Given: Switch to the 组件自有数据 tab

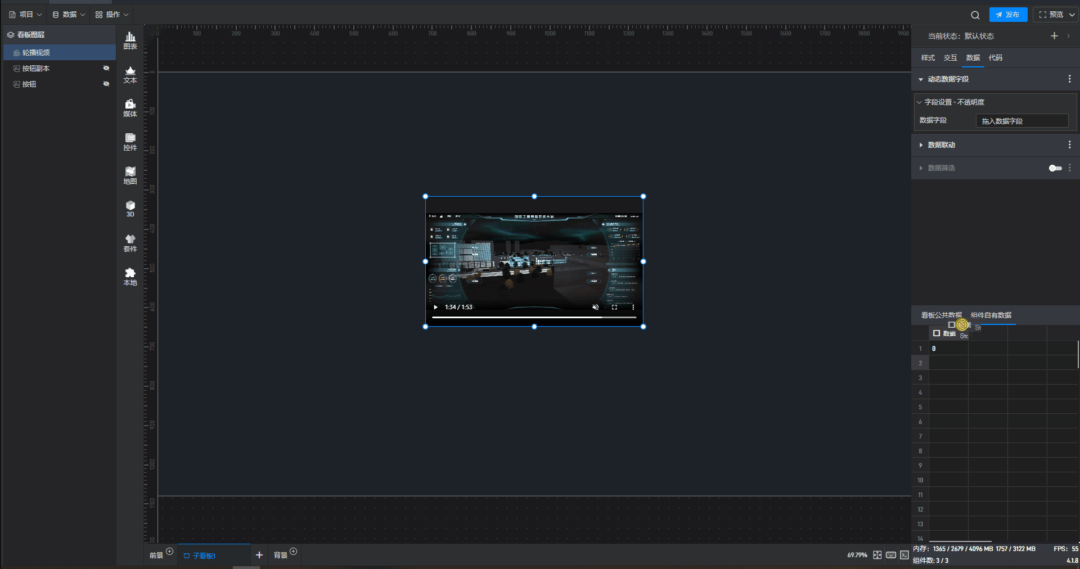Looking at the screenshot, I should pyautogui.click(x=991, y=315).
